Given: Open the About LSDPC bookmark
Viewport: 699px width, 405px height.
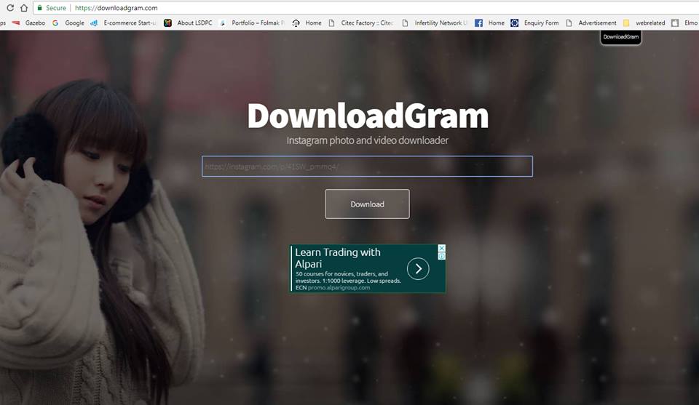Looking at the screenshot, I should (x=189, y=23).
